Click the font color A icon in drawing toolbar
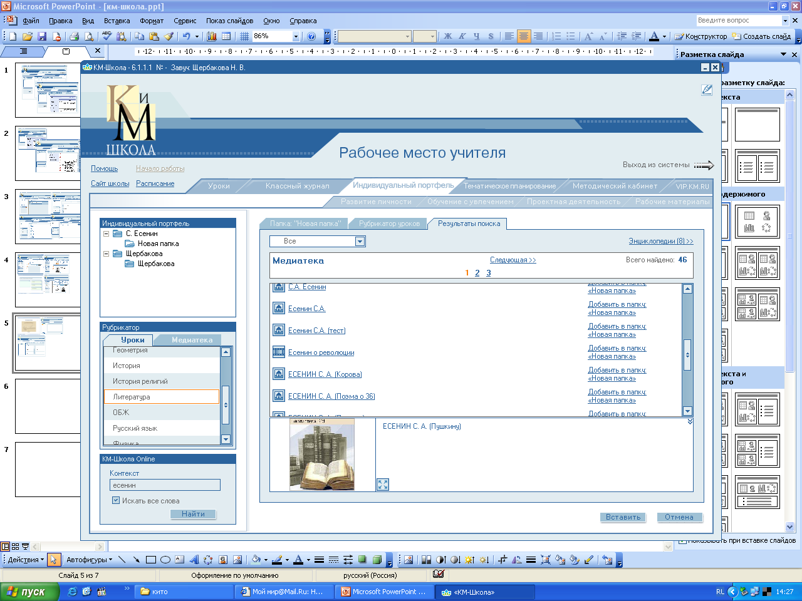 tap(298, 560)
